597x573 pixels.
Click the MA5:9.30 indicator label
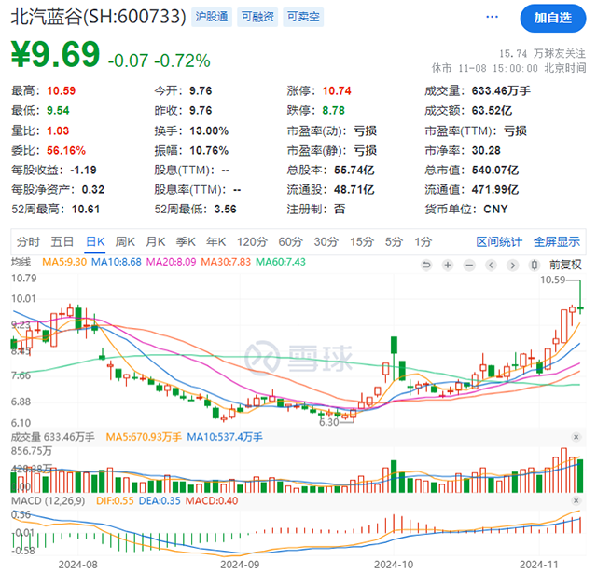[x=64, y=262]
